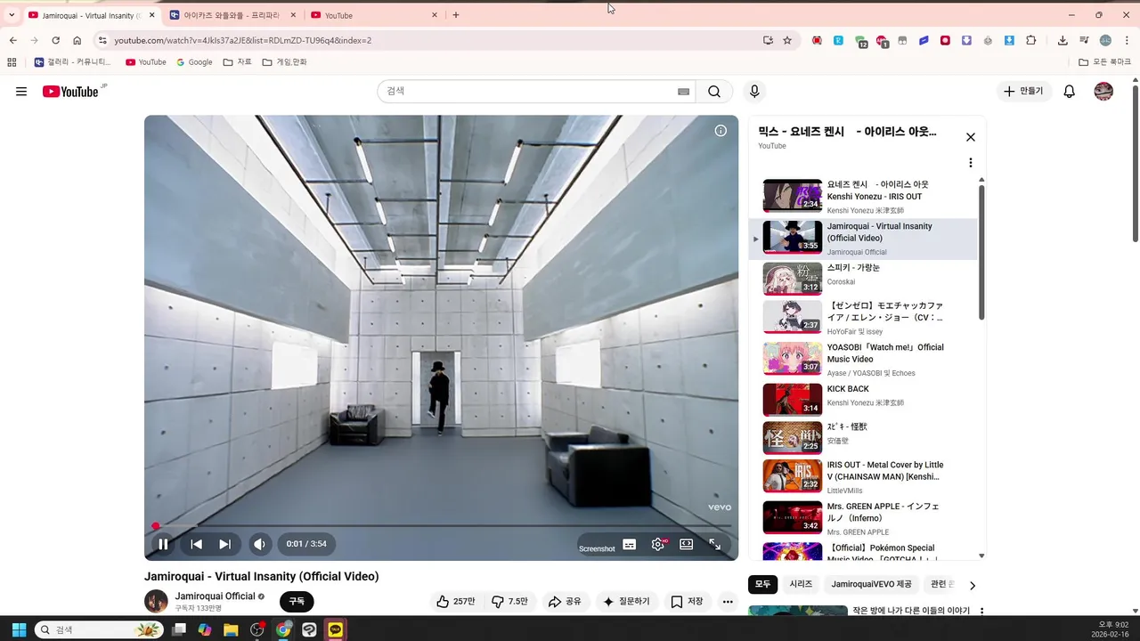Screen dimensions: 1140x641
Task: Subscribe with the 구독 button
Action: coord(297,602)
